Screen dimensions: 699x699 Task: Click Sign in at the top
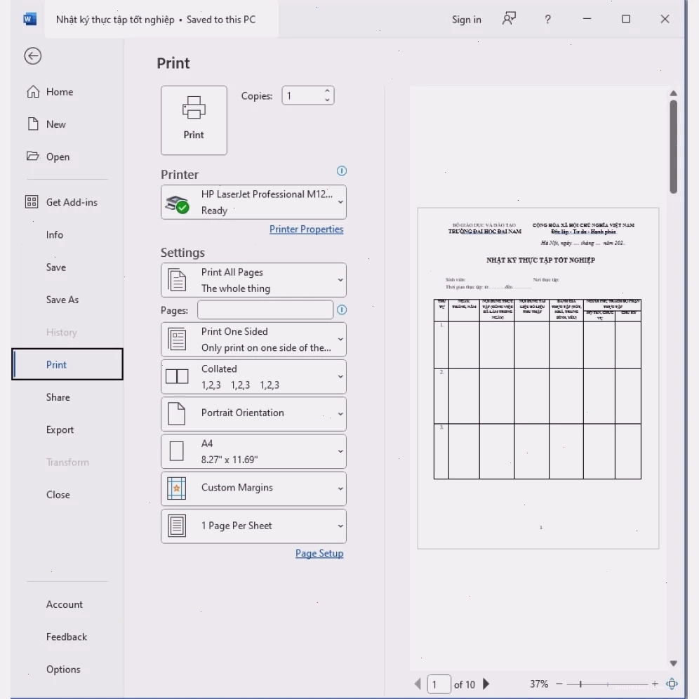point(466,20)
